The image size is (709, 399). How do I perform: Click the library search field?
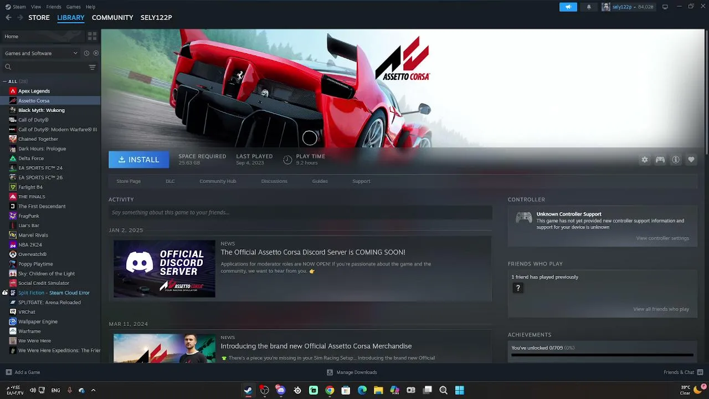[44, 67]
